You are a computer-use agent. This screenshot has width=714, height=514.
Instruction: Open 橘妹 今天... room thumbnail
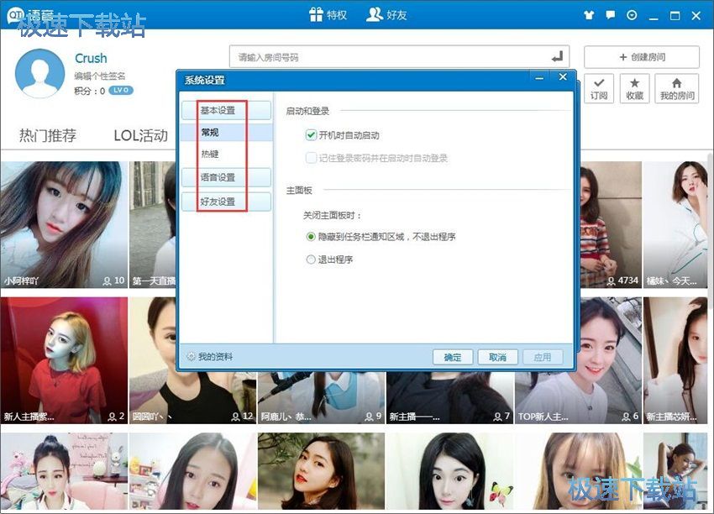coord(675,224)
